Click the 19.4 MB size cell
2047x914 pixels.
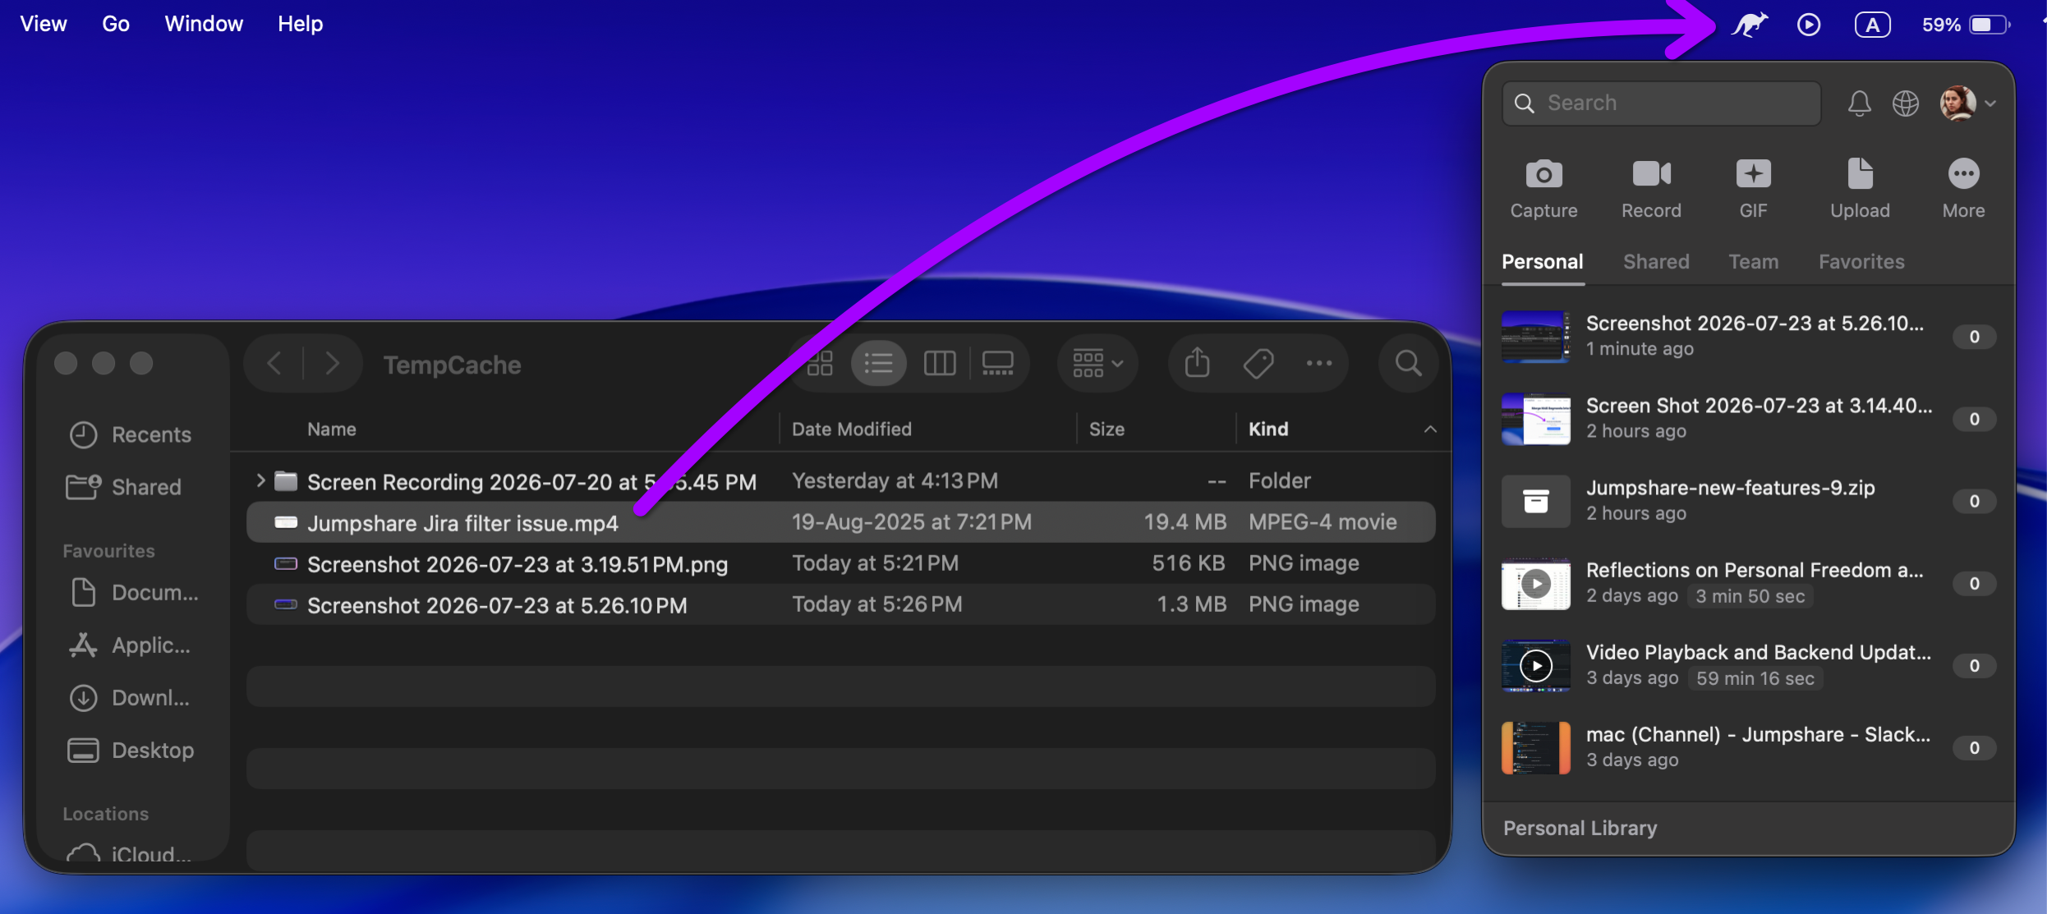(1184, 522)
